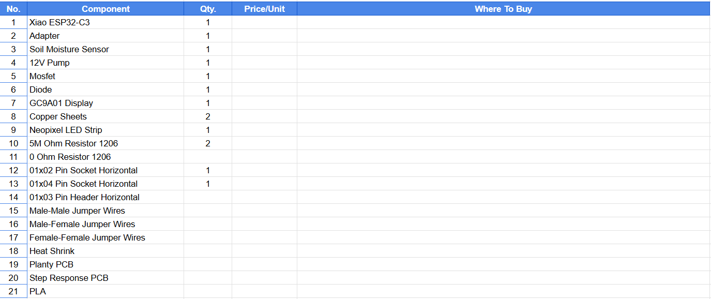
Task: Click the empty quantity cell for Heat Shrink
Action: click(x=208, y=251)
